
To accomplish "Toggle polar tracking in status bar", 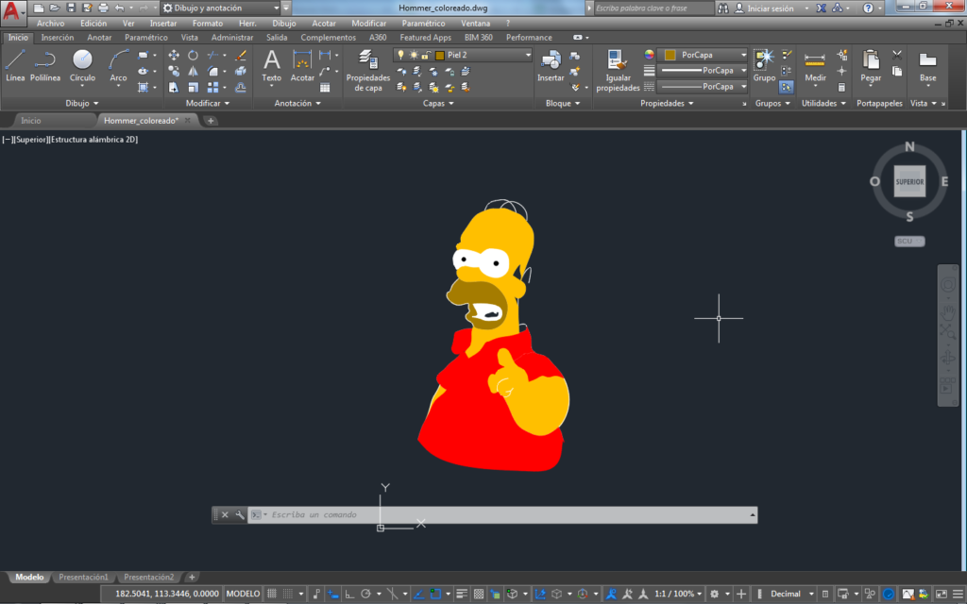I will coord(365,594).
